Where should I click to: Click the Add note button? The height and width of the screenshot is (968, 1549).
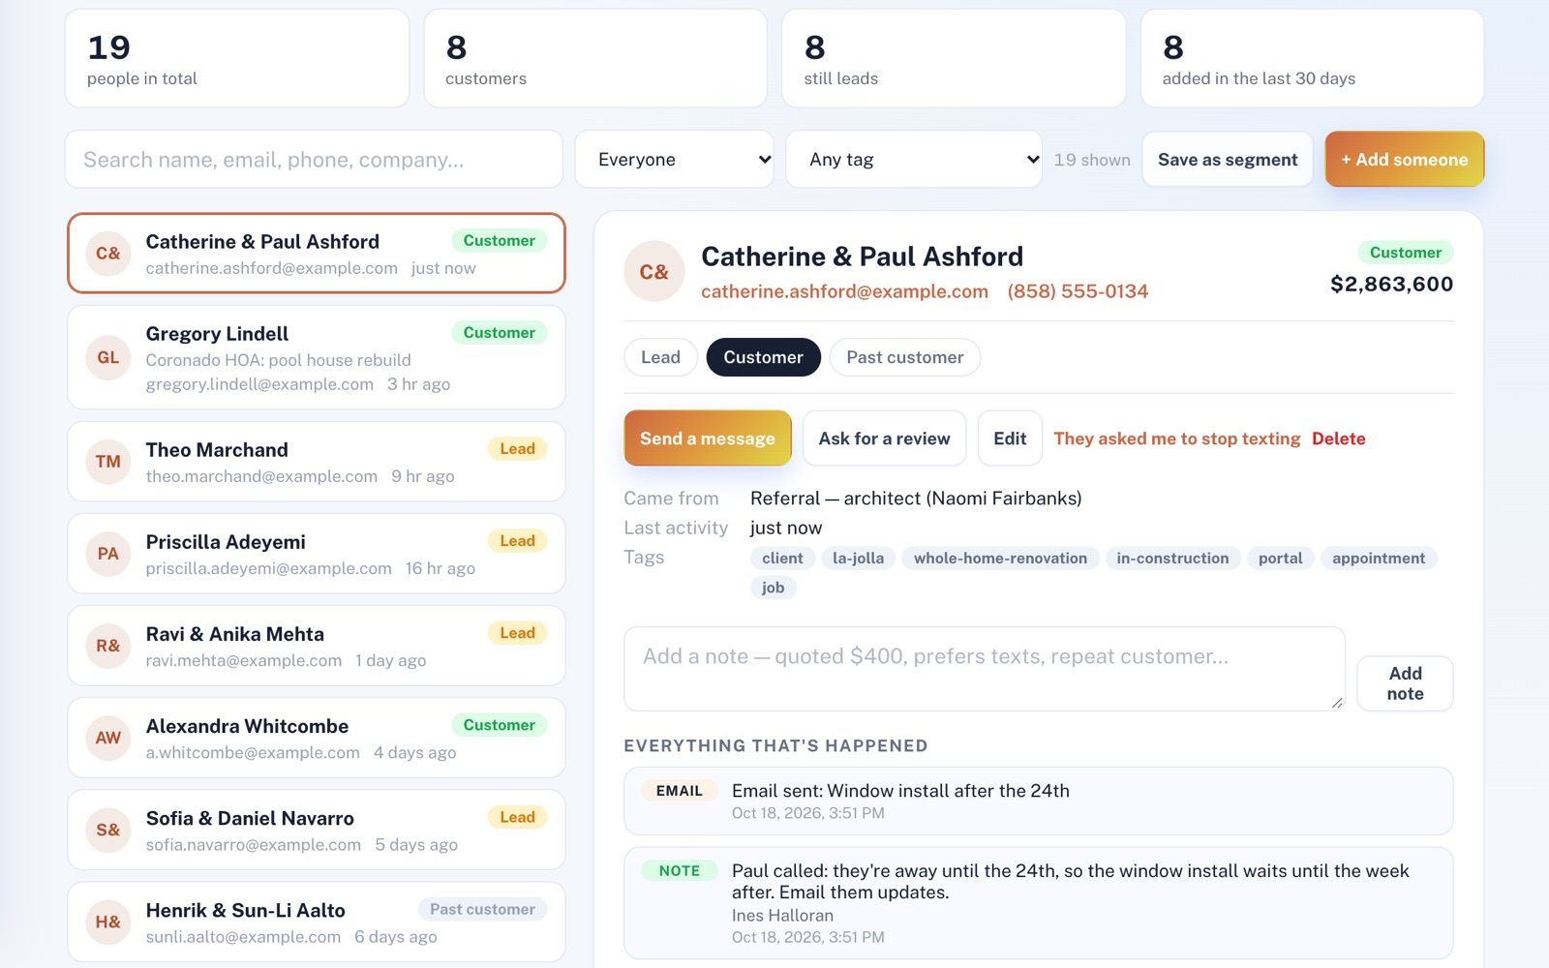pos(1405,683)
